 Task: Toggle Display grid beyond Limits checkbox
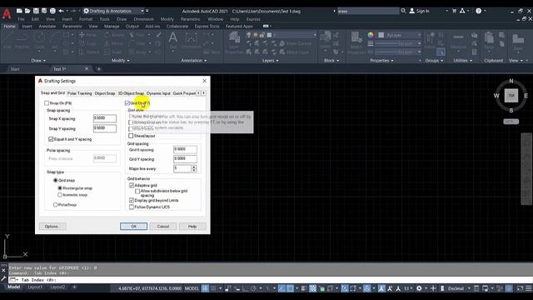coord(132,200)
